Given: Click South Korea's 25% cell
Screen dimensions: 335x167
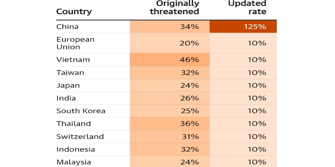Looking at the screenshot, I should point(170,111).
